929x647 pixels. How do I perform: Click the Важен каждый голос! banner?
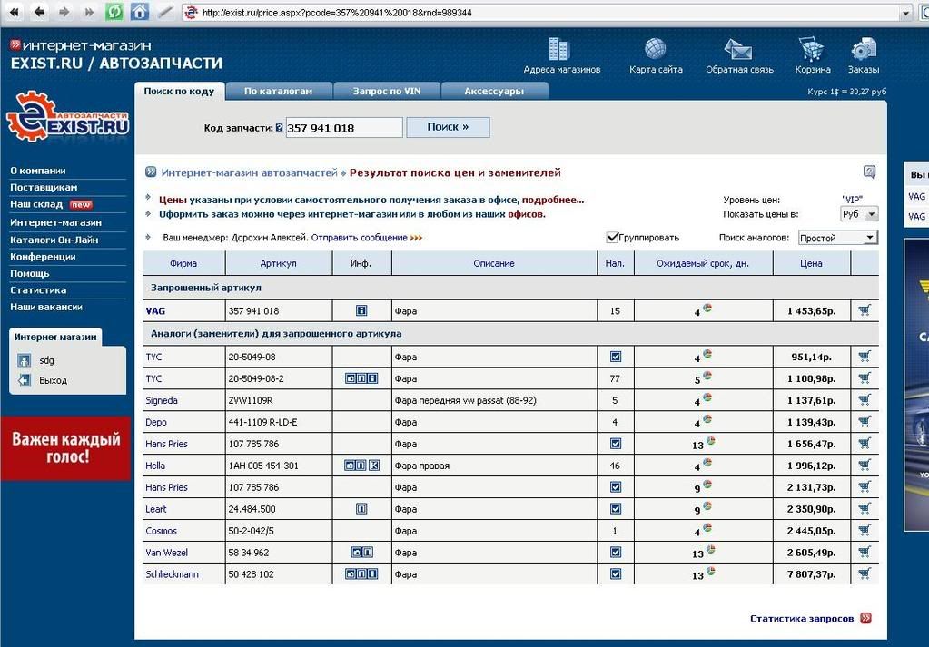click(65, 448)
